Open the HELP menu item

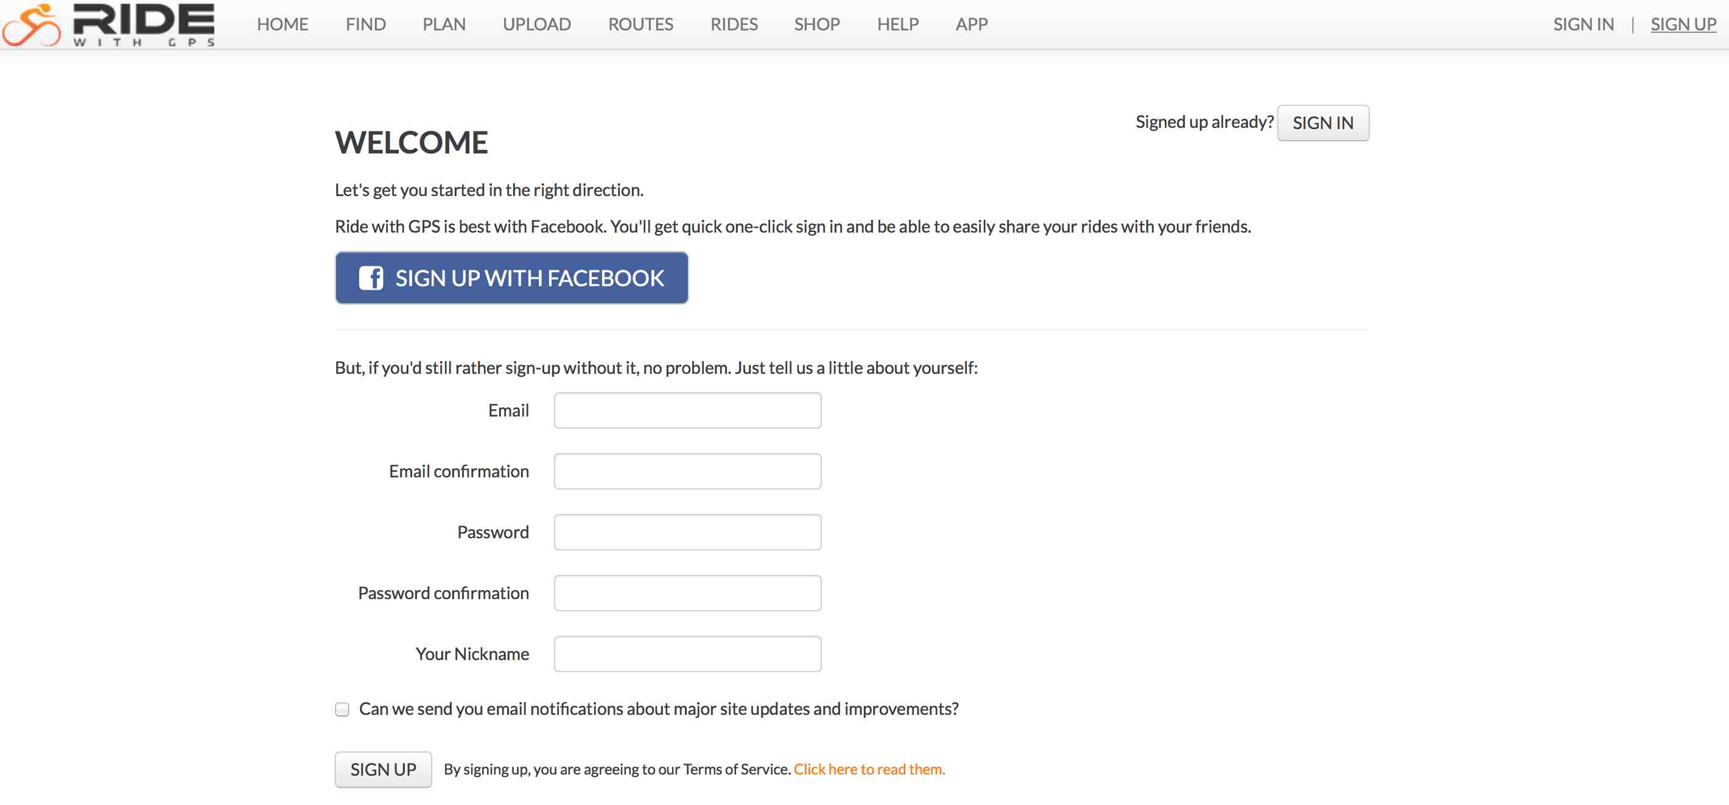click(898, 24)
